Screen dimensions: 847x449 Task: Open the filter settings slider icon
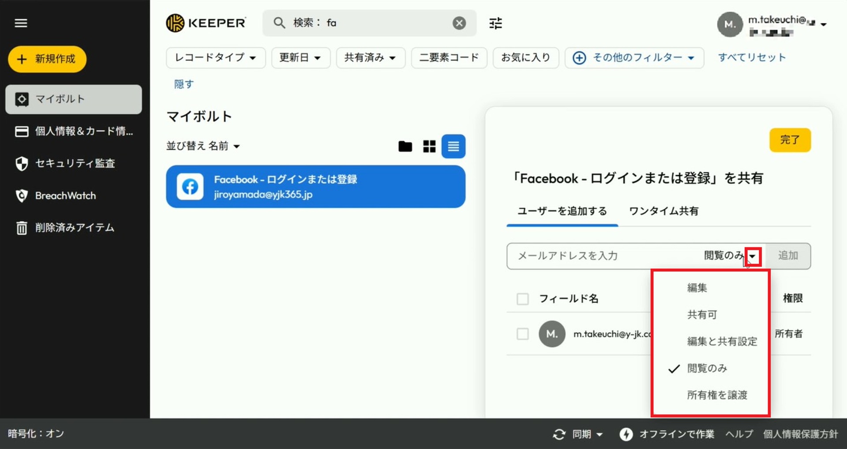(x=495, y=23)
